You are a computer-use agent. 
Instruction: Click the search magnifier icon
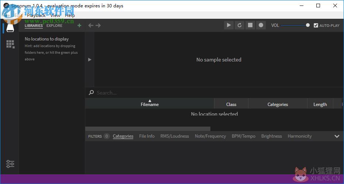(91, 92)
